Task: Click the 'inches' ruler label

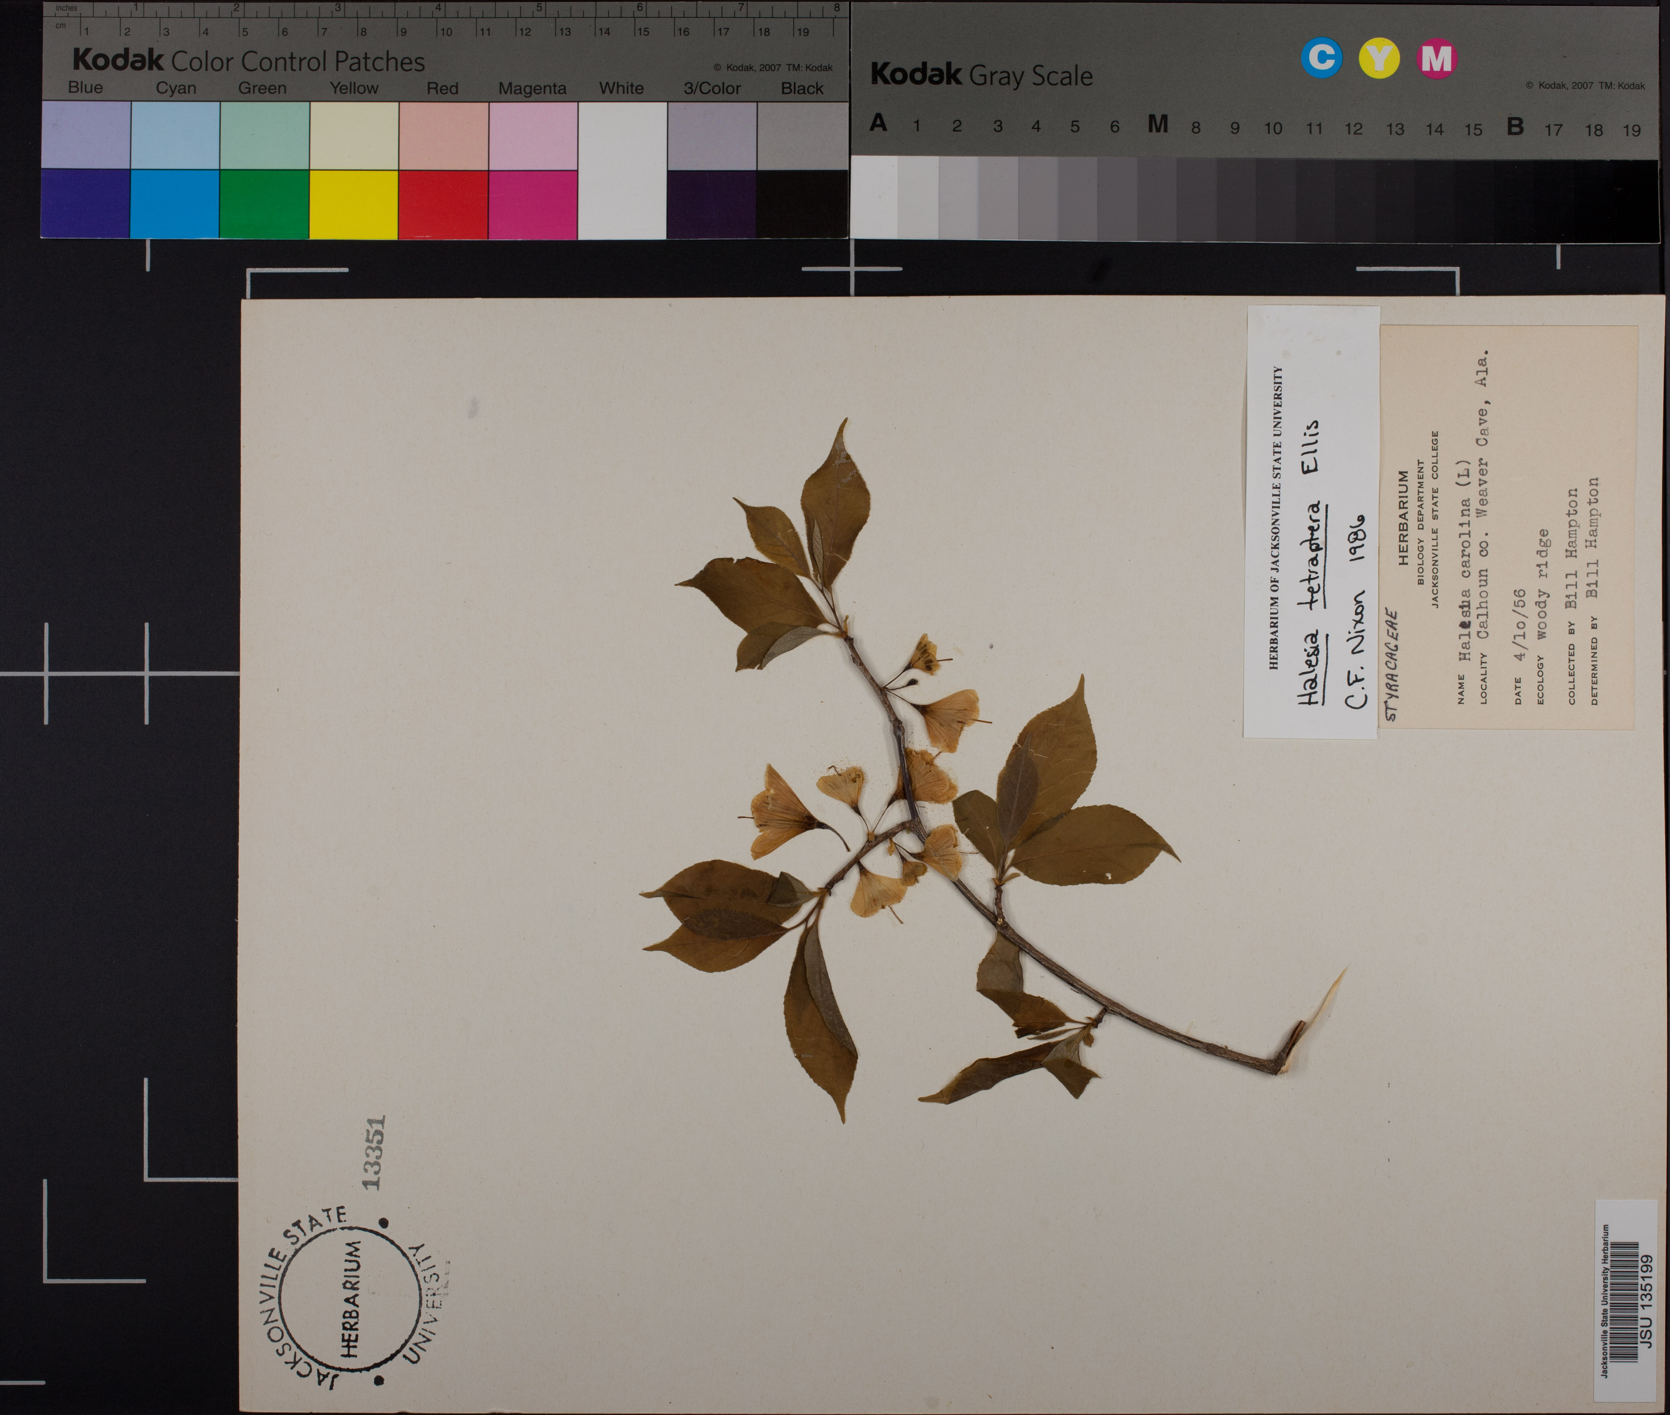Action: pos(66,8)
